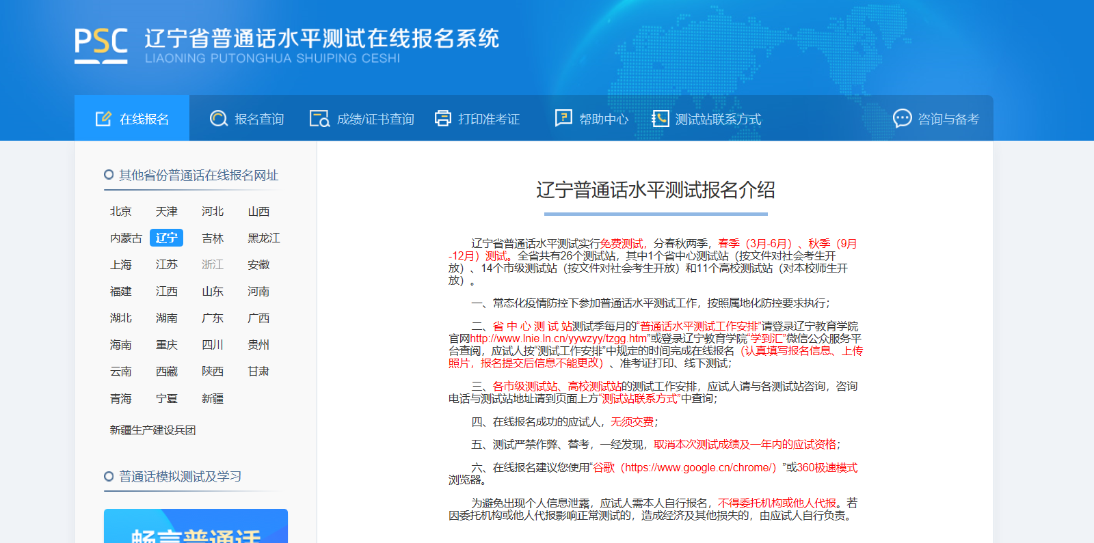Open 海南 province registration
Viewport: 1094px width, 543px height.
click(x=121, y=345)
